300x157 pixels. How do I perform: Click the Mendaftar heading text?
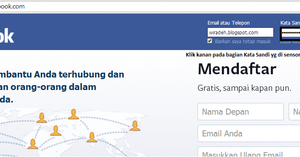[237, 69]
